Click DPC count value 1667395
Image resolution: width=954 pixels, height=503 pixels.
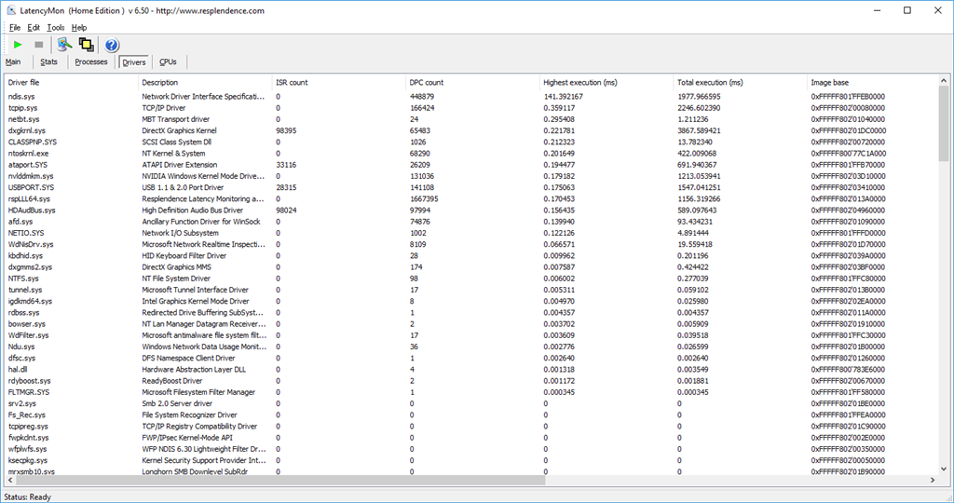pos(424,198)
